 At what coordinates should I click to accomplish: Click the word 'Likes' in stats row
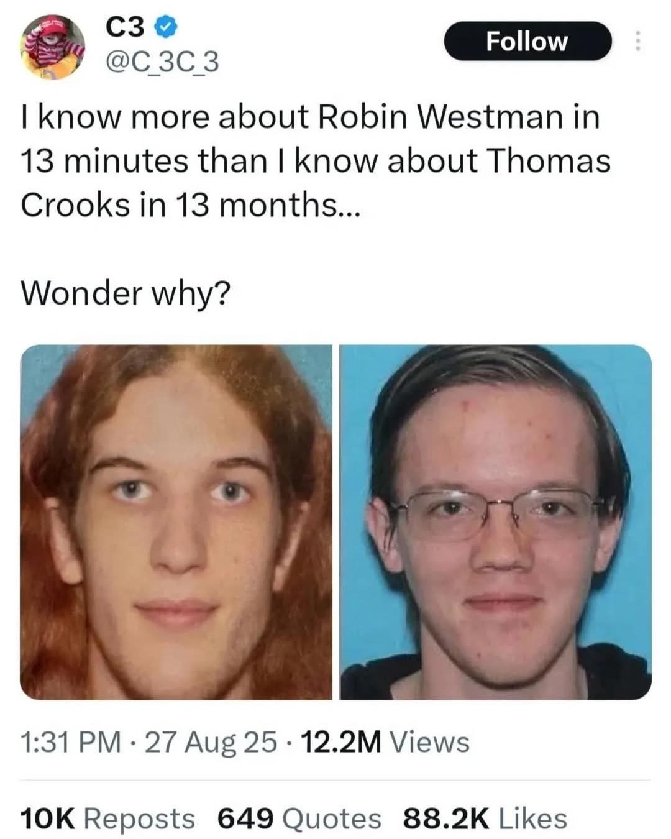pos(532,818)
